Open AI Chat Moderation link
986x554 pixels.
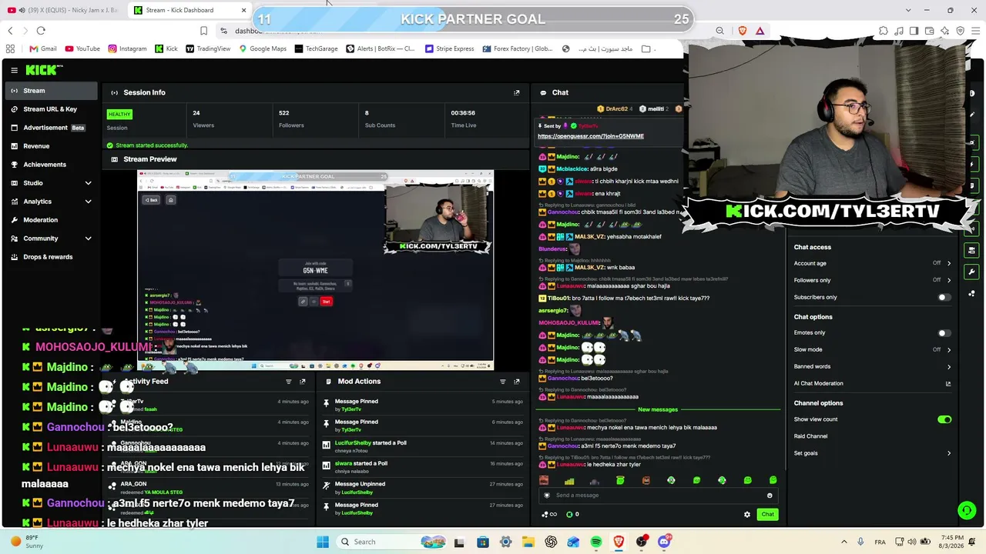[x=872, y=383]
